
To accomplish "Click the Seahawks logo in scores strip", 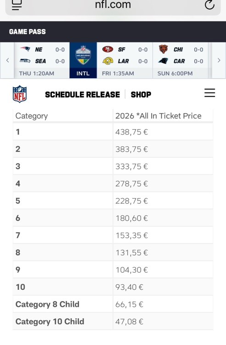I will coord(25,61).
